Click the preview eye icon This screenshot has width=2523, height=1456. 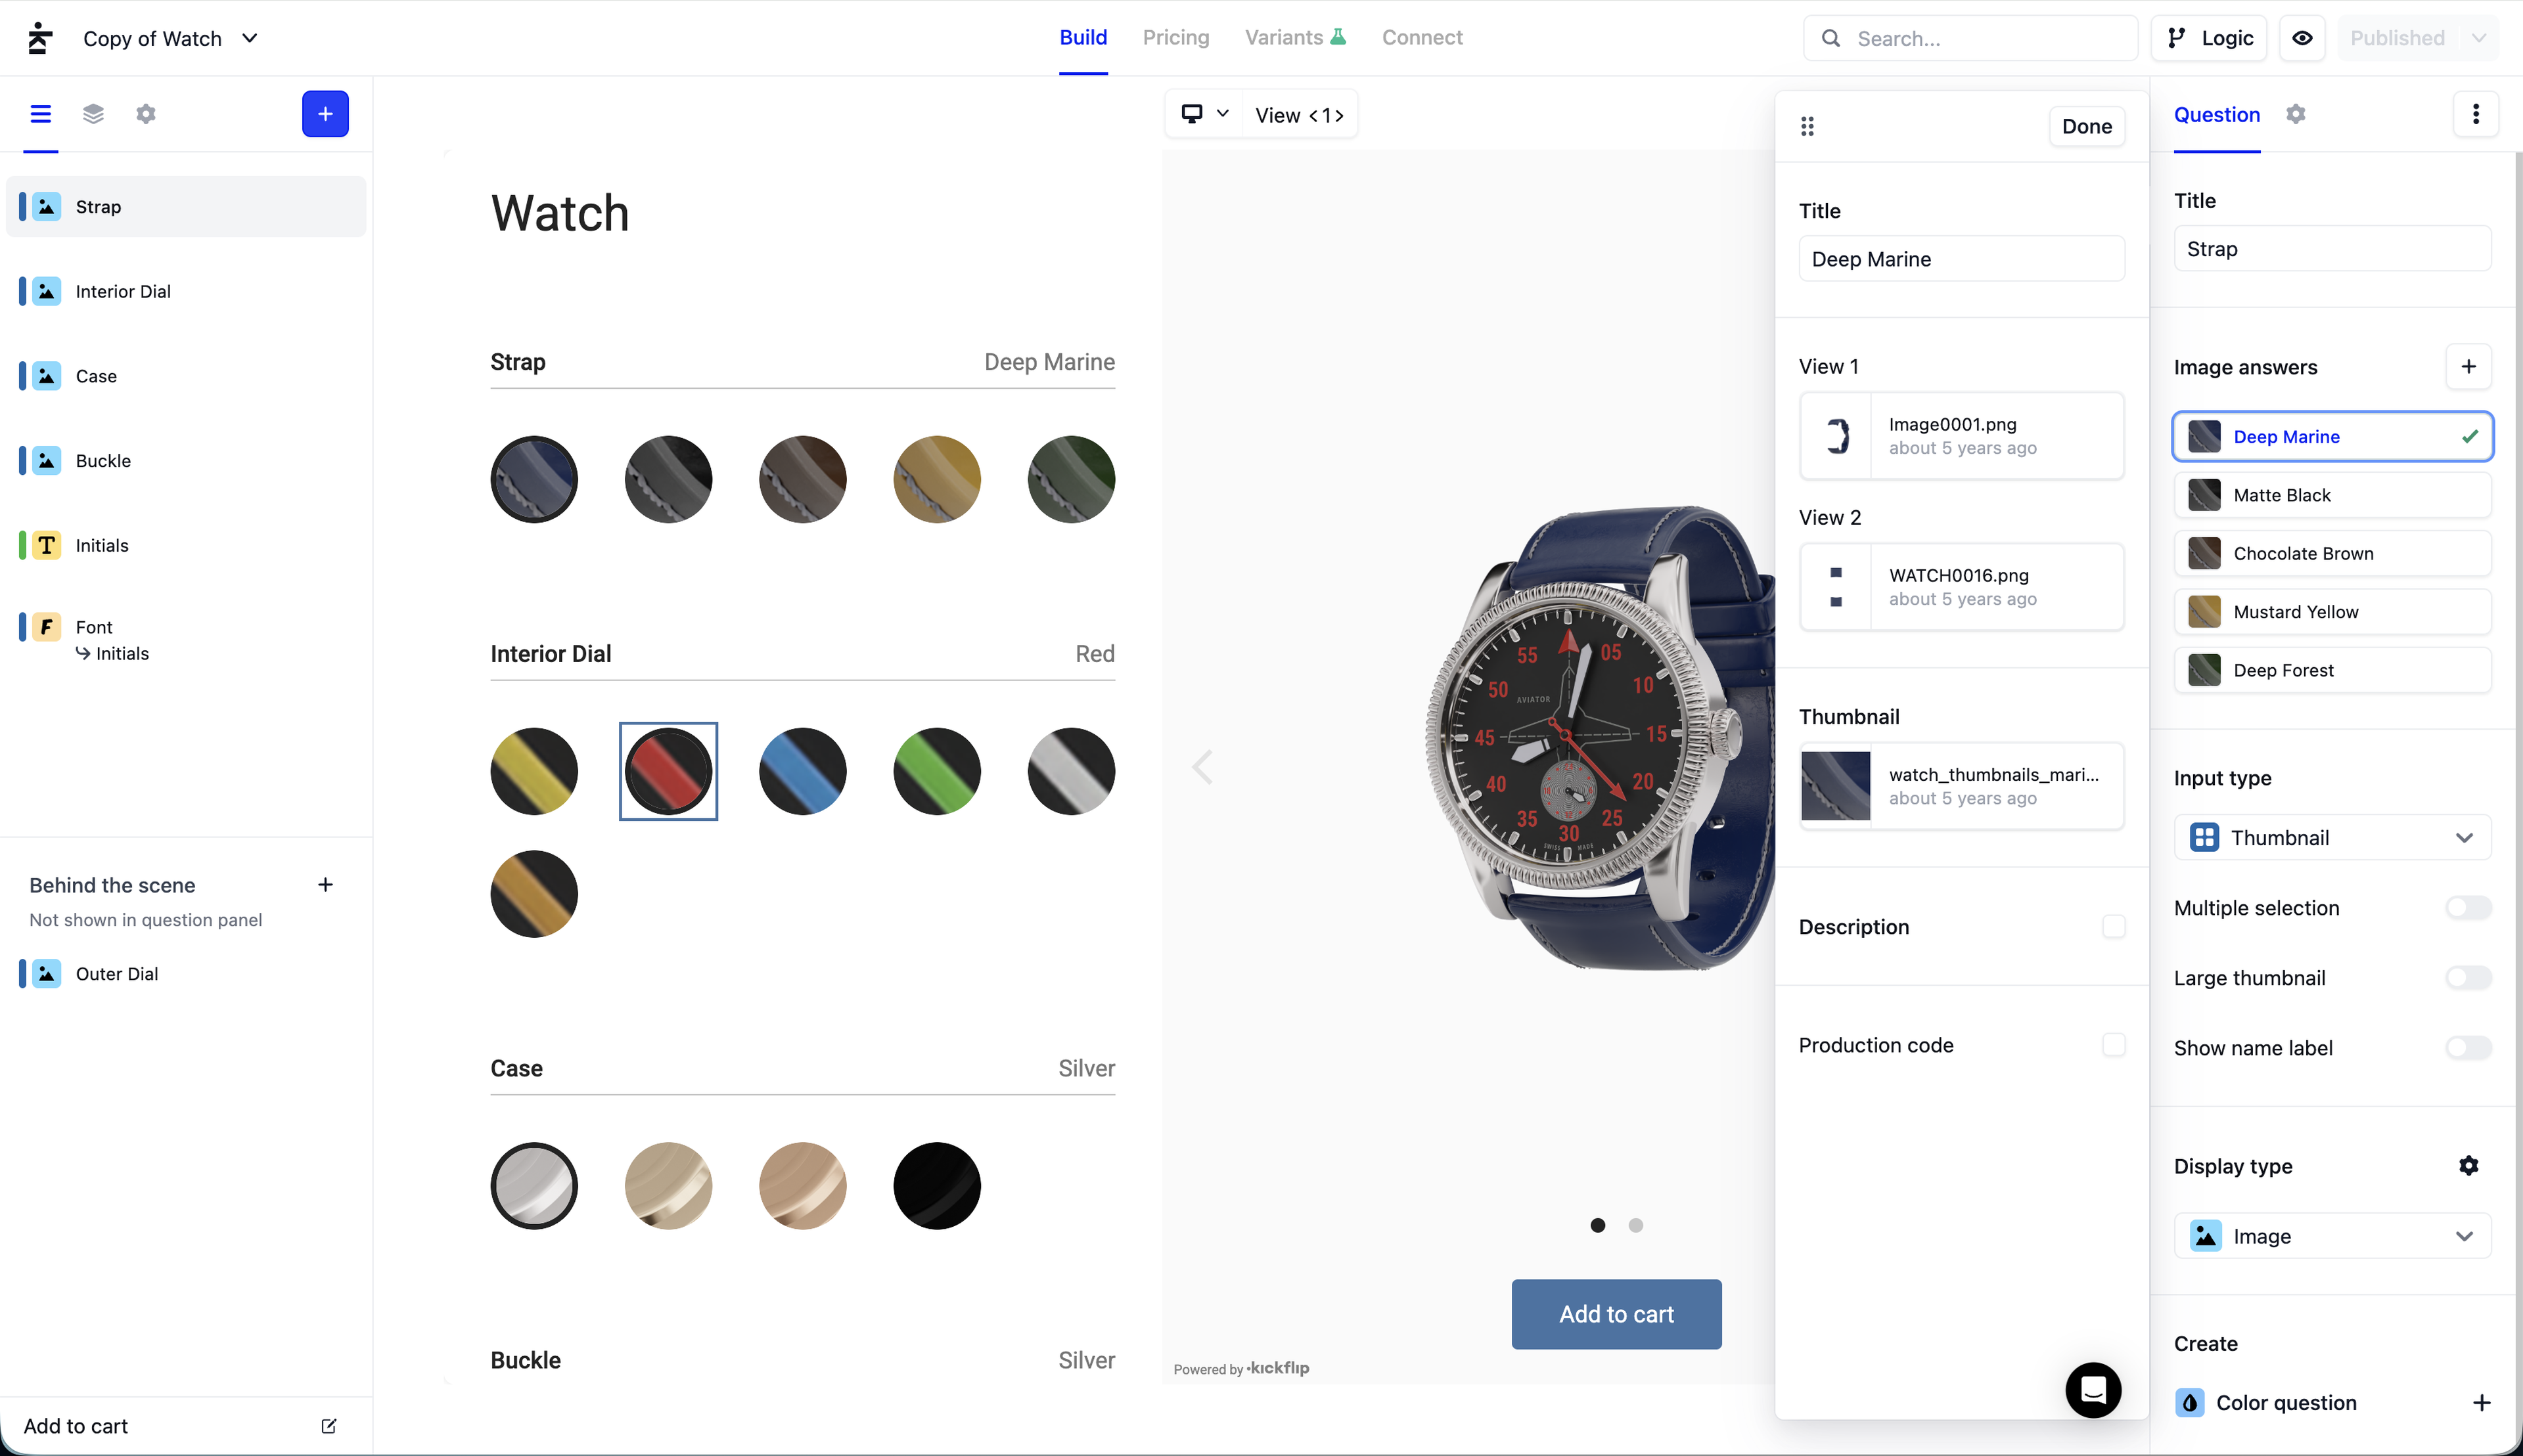coord(2302,38)
